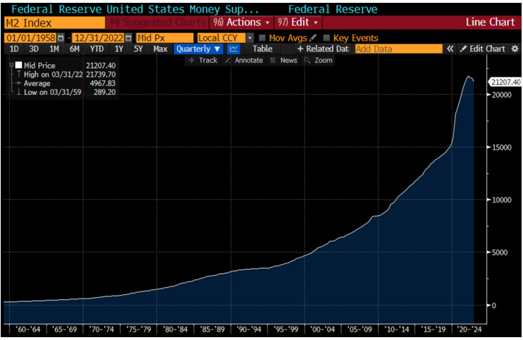Expand the Local CCY currency dropdown
The width and height of the screenshot is (523, 340).
(250, 37)
